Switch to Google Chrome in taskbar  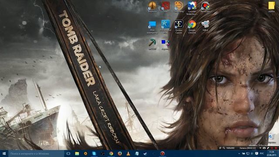click(x=111, y=154)
